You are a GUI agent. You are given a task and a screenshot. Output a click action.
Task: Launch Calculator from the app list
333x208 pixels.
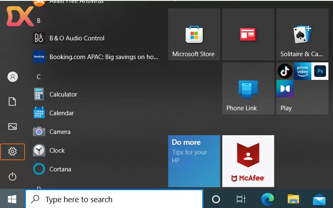pos(63,94)
